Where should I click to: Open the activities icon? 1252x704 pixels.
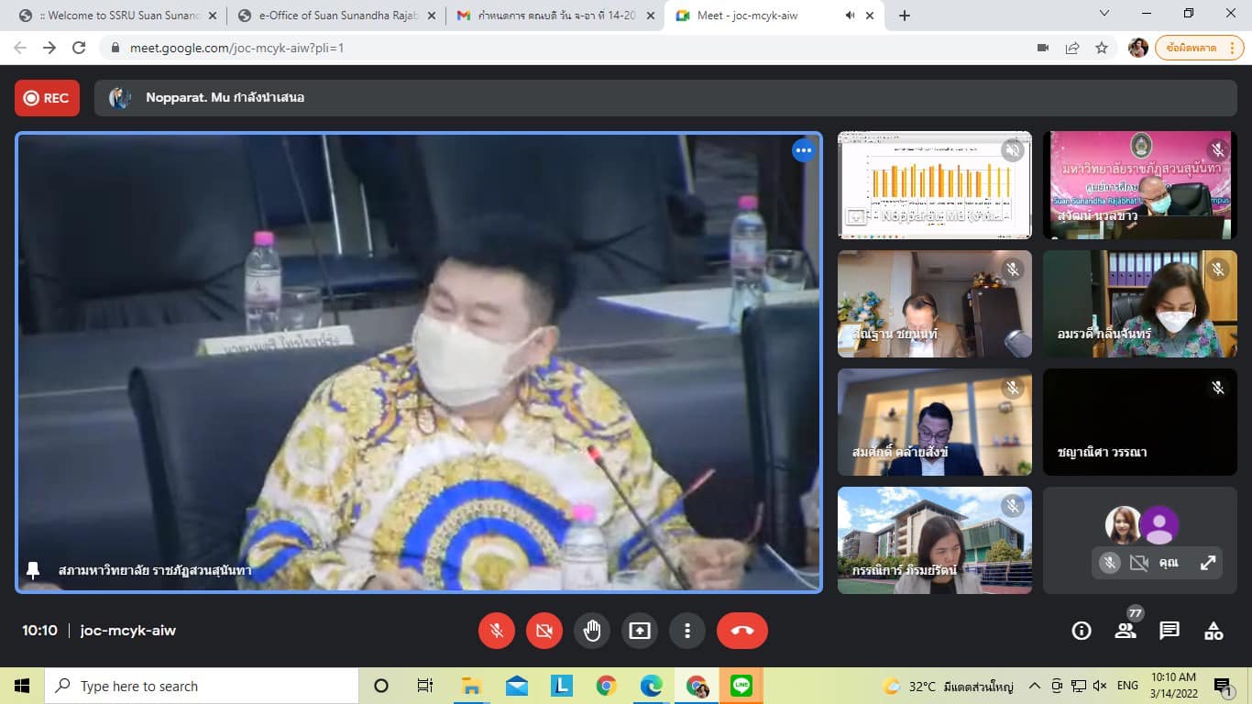click(x=1214, y=631)
